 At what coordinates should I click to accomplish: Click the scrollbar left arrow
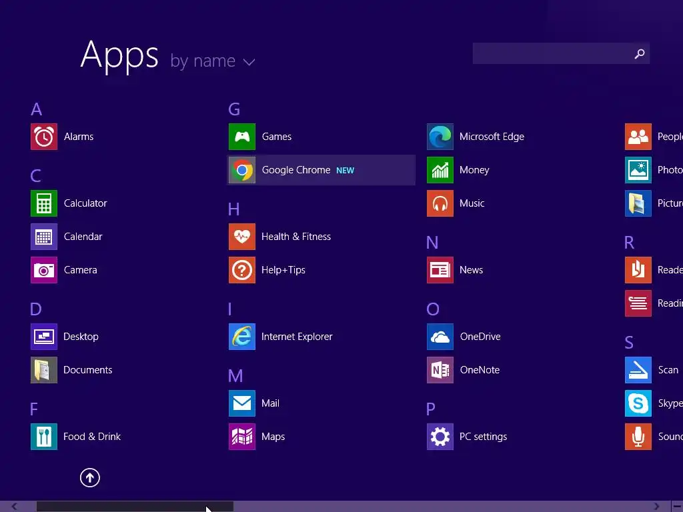tap(15, 507)
